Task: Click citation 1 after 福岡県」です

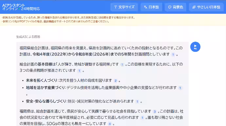Action: (122, 65)
